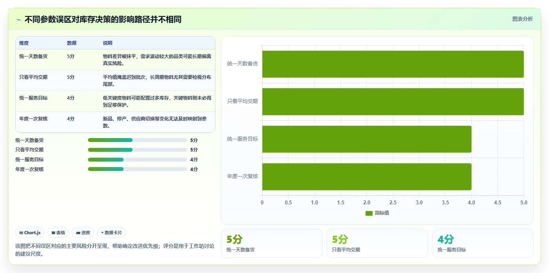Image resolution: width=549 pixels, height=273 pixels.
Task: Click the 统一服务目标 chart bar
Action: pyautogui.click(x=367, y=139)
